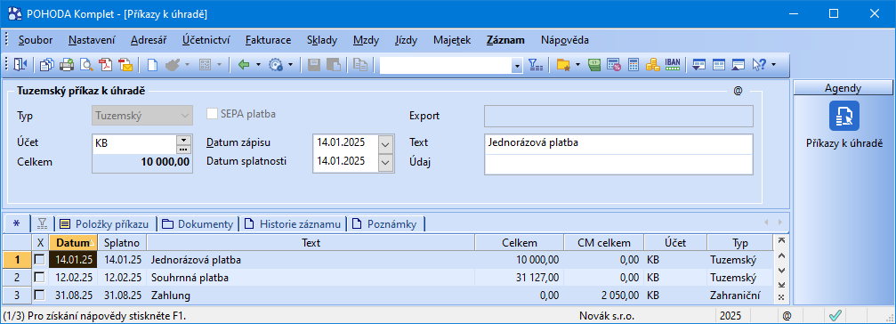
Task: Open the Nápověda menu
Action: coord(565,40)
